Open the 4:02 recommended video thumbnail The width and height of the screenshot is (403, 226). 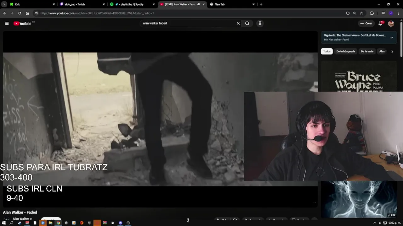(359, 199)
